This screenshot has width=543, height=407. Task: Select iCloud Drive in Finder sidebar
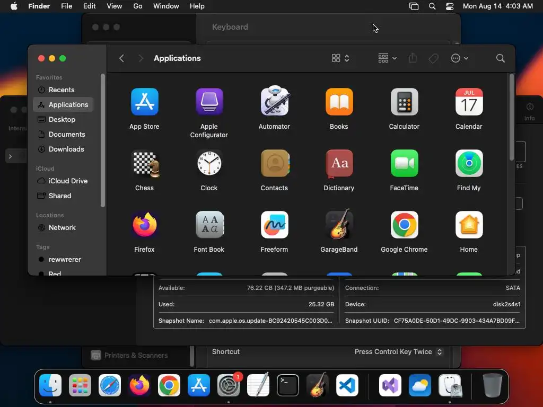click(x=63, y=181)
